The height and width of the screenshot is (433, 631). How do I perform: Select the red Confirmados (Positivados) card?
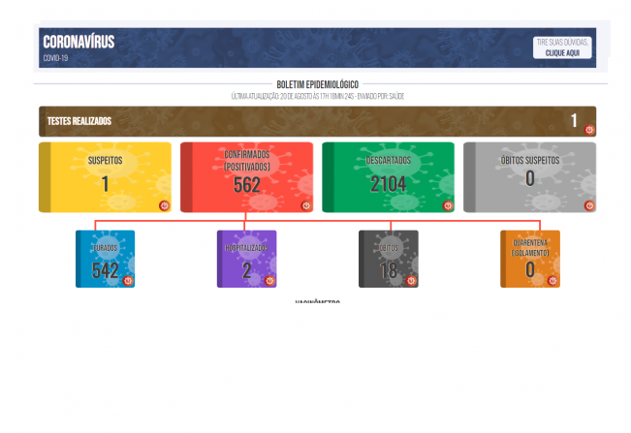[x=246, y=177]
